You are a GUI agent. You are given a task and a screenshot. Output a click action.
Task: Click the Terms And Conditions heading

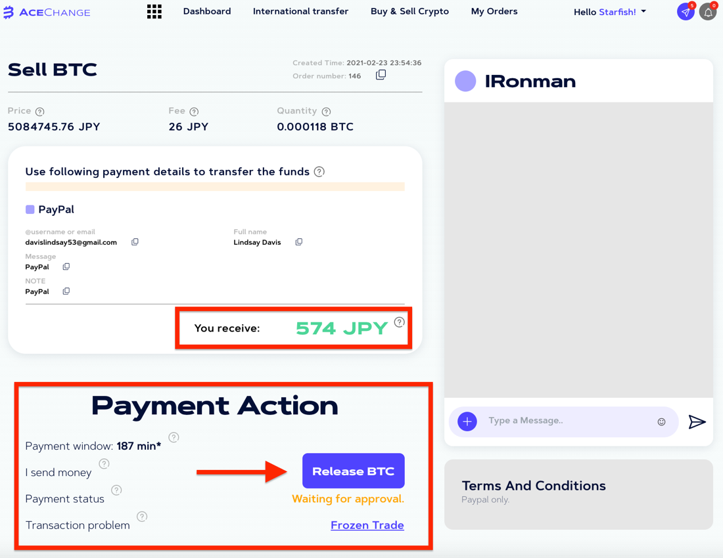pos(534,486)
